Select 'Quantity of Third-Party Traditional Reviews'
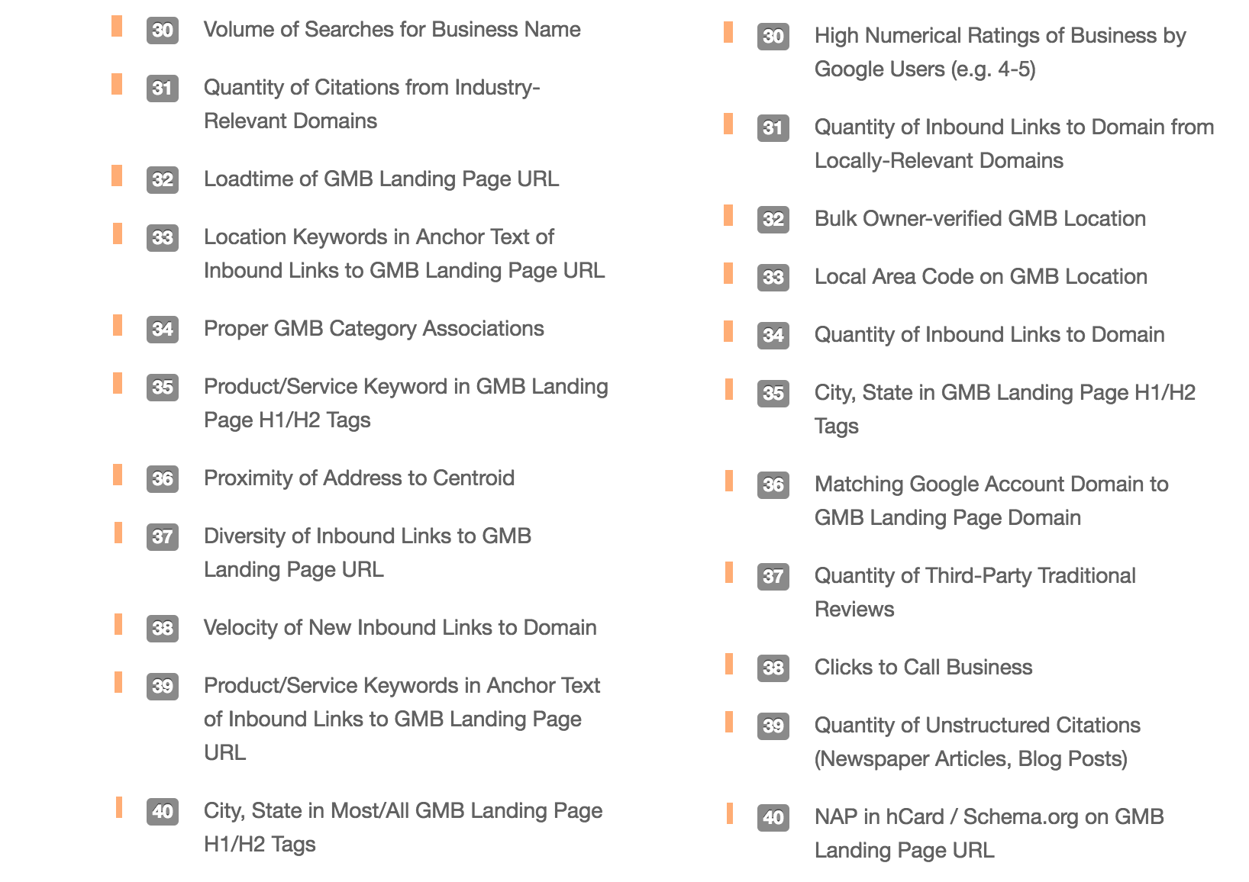 (975, 592)
